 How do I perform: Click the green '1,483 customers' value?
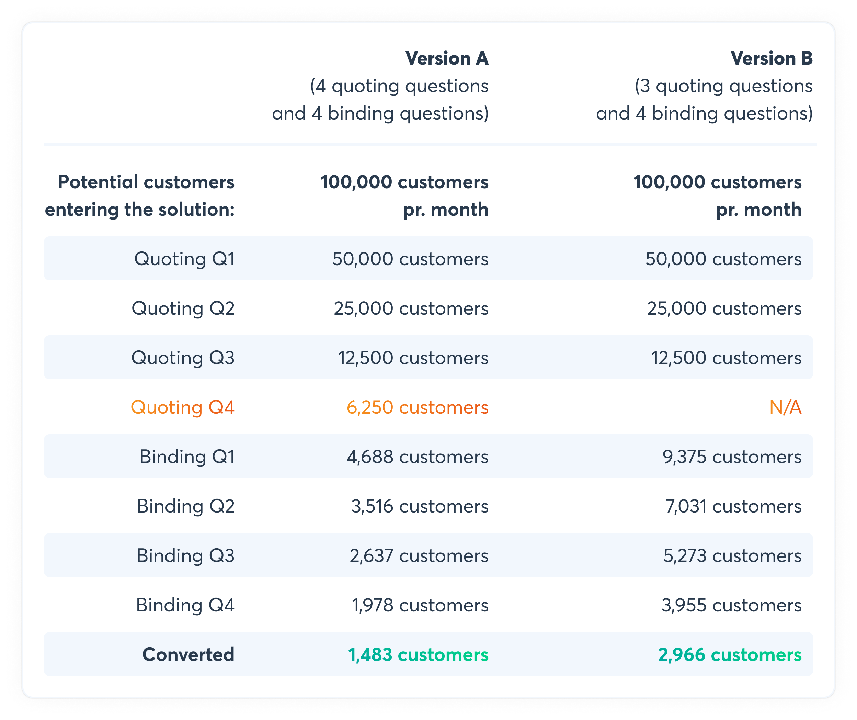[418, 654]
